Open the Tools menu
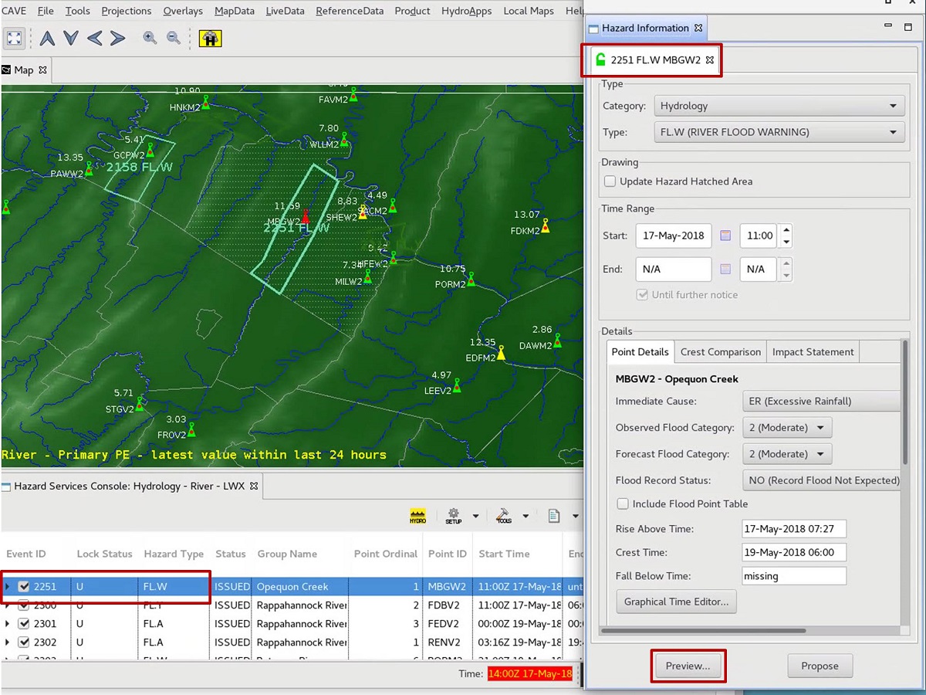Image resolution: width=926 pixels, height=695 pixels. click(x=77, y=11)
